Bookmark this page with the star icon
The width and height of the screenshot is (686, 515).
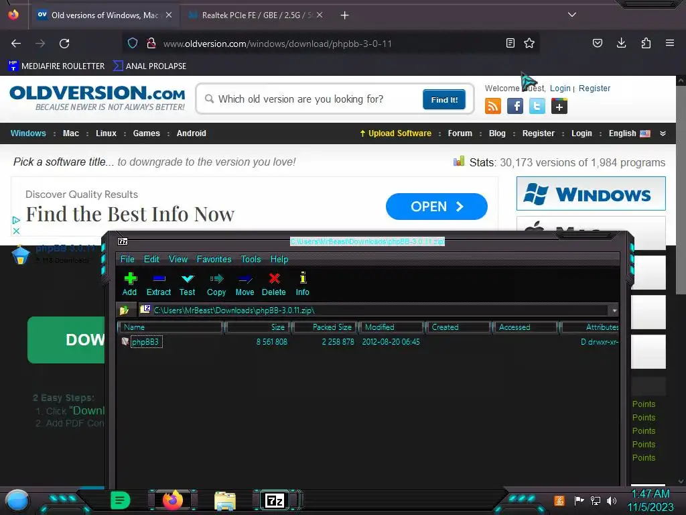tap(529, 43)
